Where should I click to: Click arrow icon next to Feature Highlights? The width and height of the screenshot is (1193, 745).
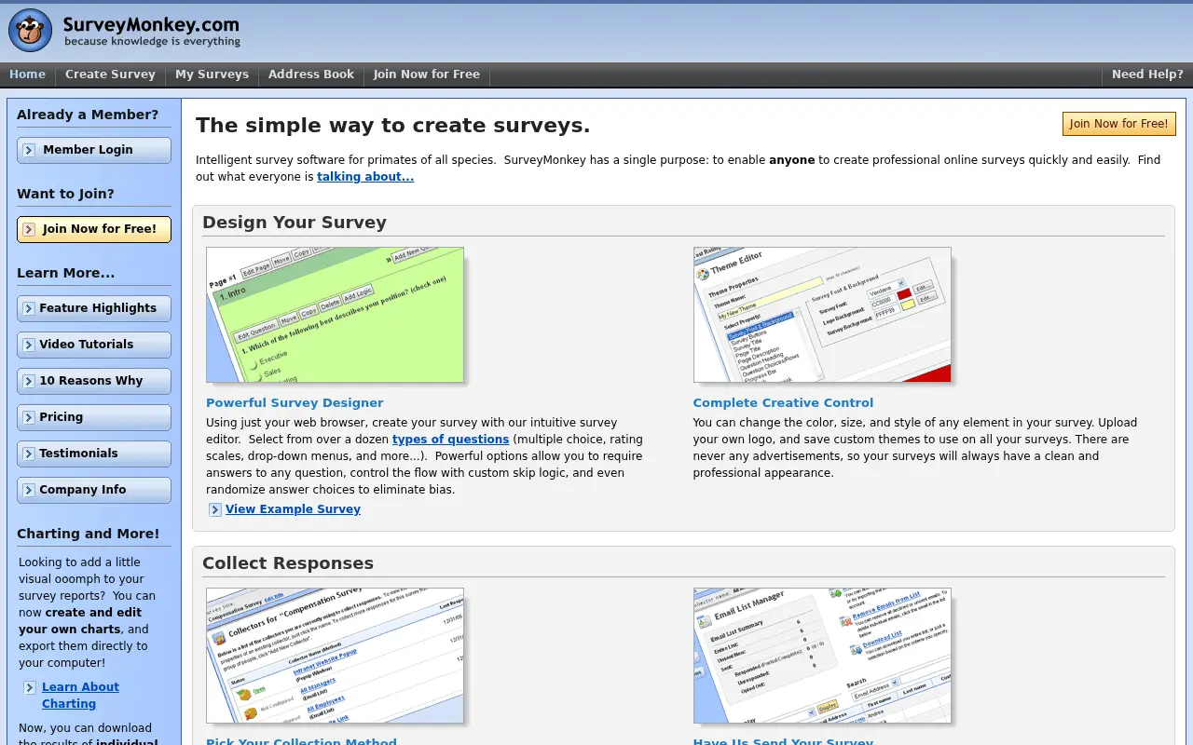[28, 308]
